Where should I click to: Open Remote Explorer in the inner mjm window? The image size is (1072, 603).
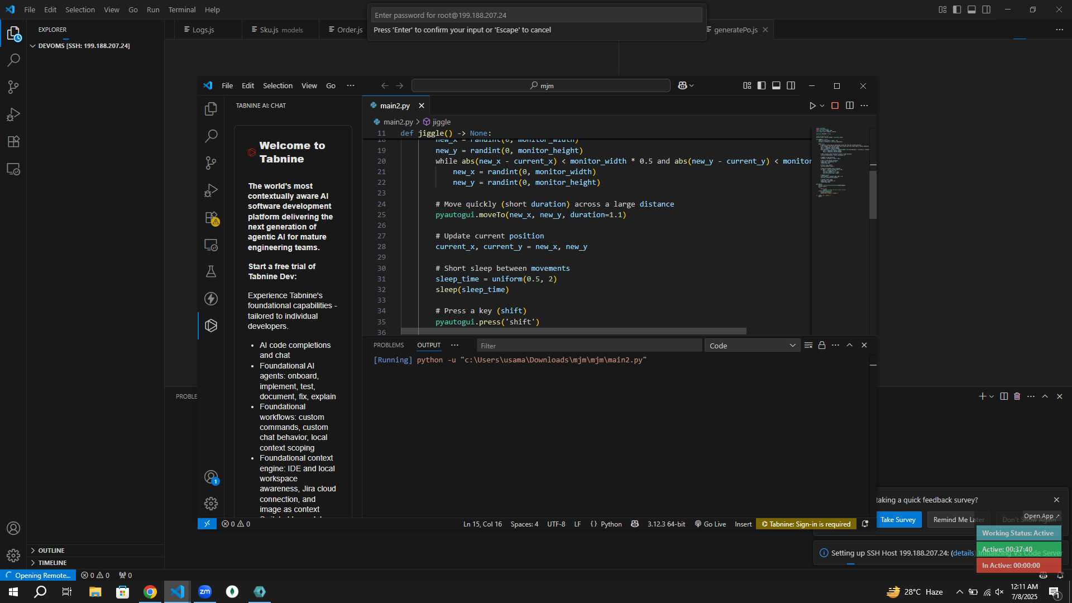click(211, 245)
